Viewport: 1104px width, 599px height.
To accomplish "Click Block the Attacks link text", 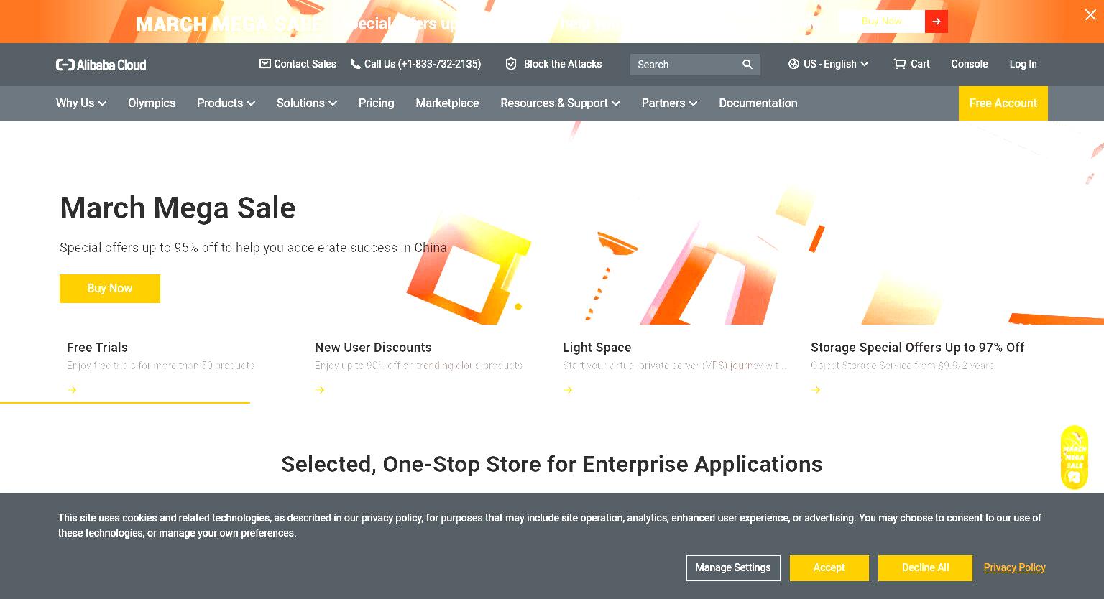I will (x=563, y=64).
